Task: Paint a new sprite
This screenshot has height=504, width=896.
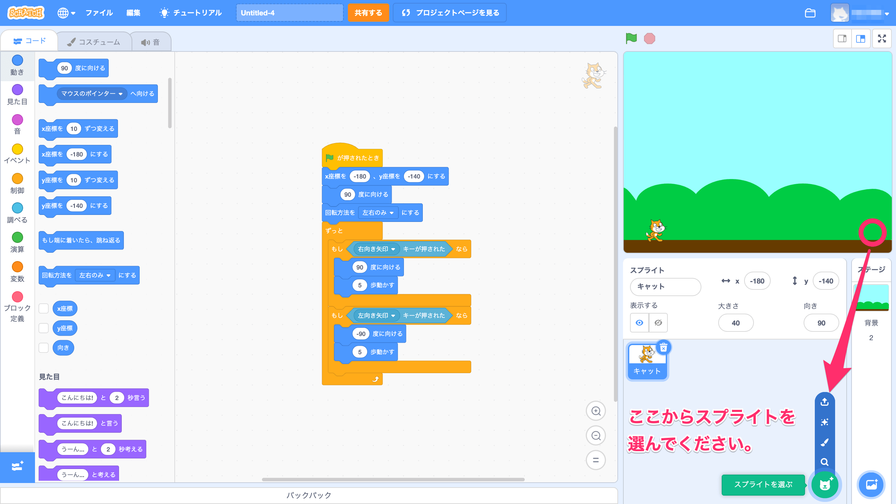Action: coord(825,442)
